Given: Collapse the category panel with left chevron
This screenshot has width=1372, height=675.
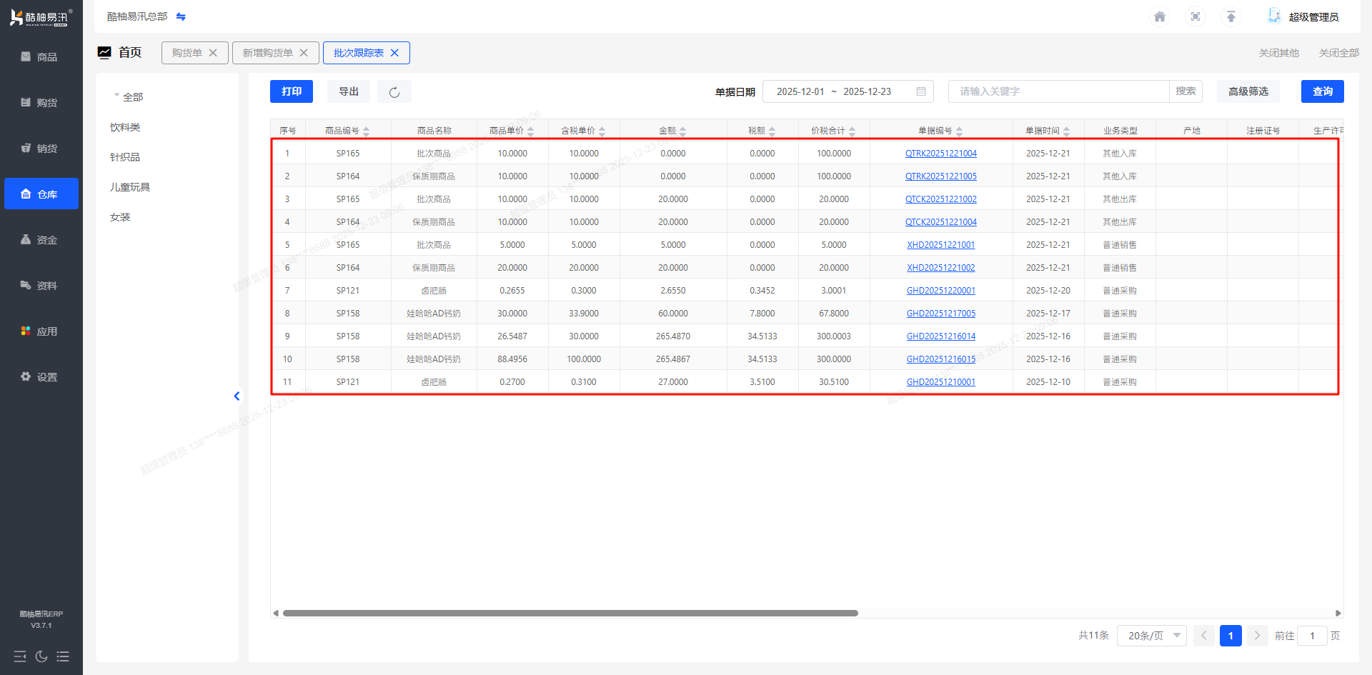Looking at the screenshot, I should (x=237, y=396).
